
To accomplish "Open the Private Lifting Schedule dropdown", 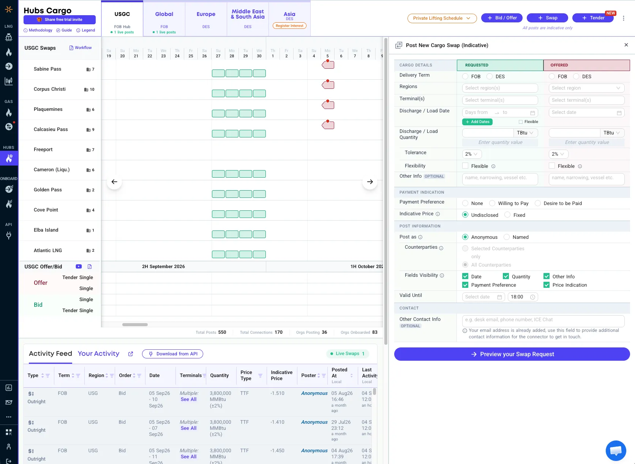I will point(442,18).
